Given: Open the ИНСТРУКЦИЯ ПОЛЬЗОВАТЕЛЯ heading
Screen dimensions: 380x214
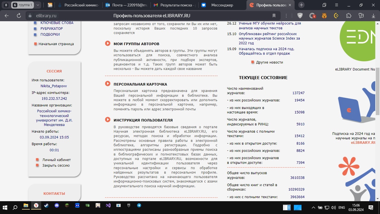Looking at the screenshot, I should 143,120.
